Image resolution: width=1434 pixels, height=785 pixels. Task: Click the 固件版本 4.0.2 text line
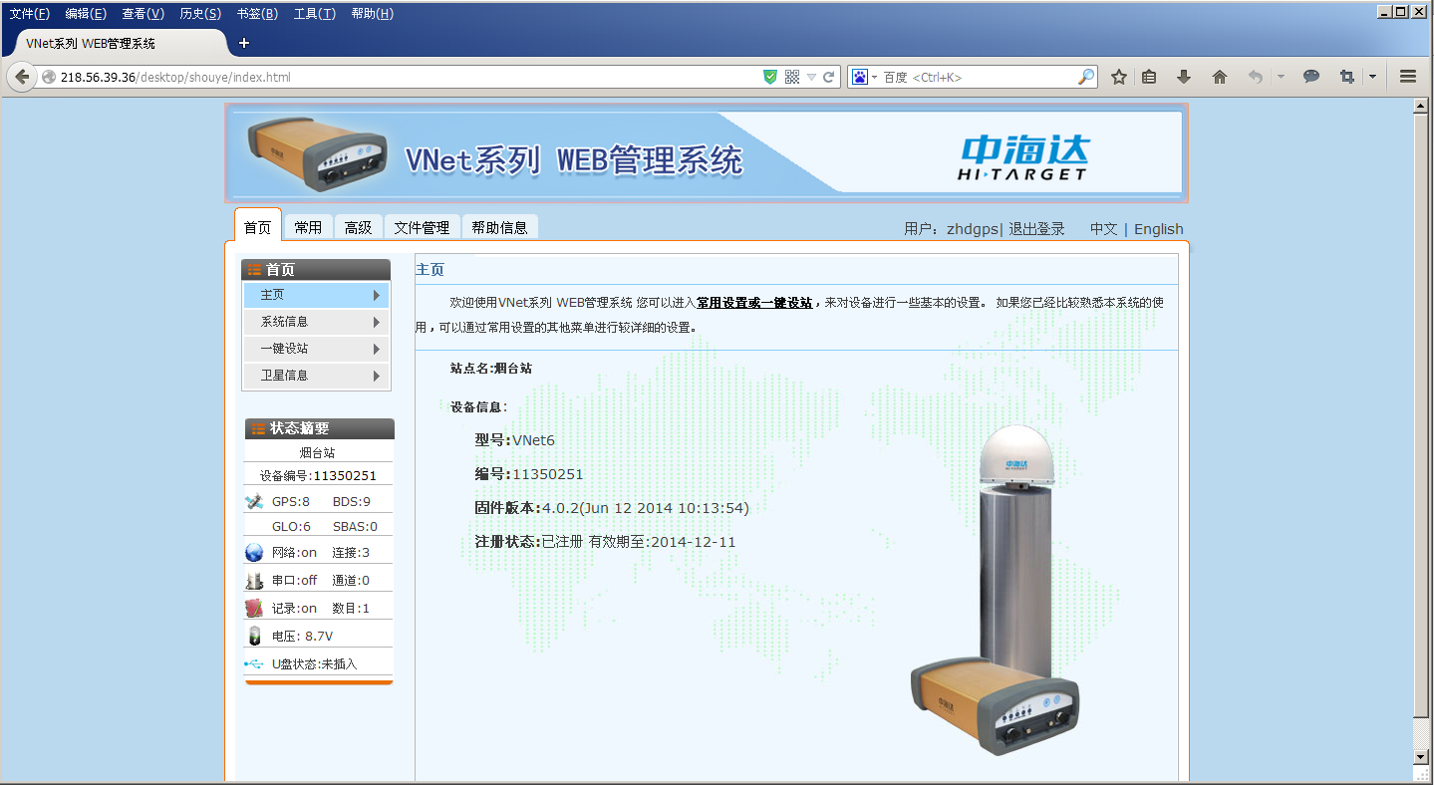(611, 508)
